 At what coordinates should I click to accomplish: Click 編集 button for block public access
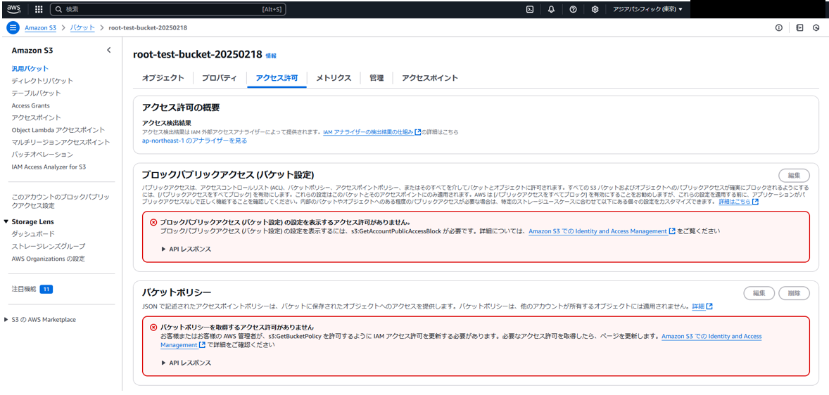pos(794,175)
